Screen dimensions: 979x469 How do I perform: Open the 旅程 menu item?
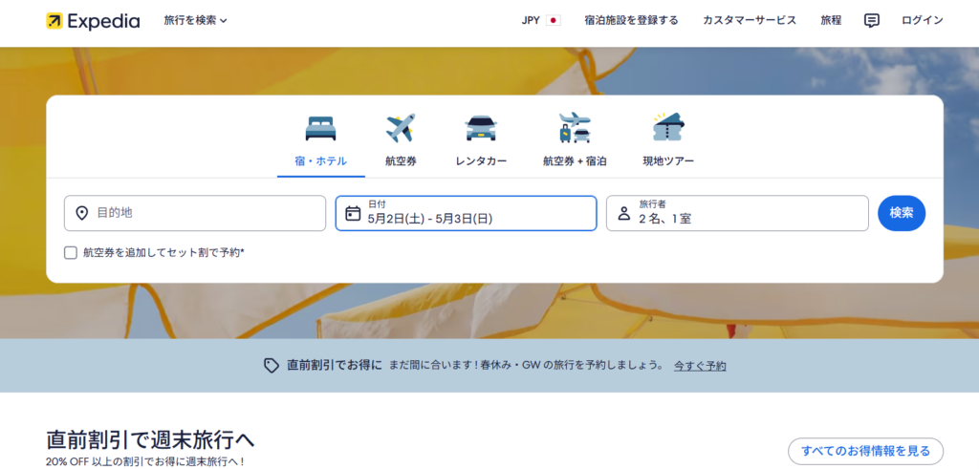click(x=831, y=20)
